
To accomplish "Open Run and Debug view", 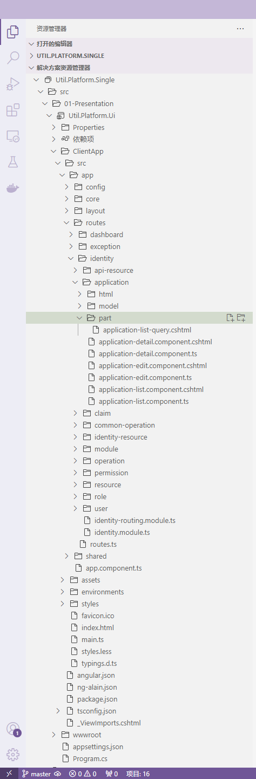I will point(13,84).
